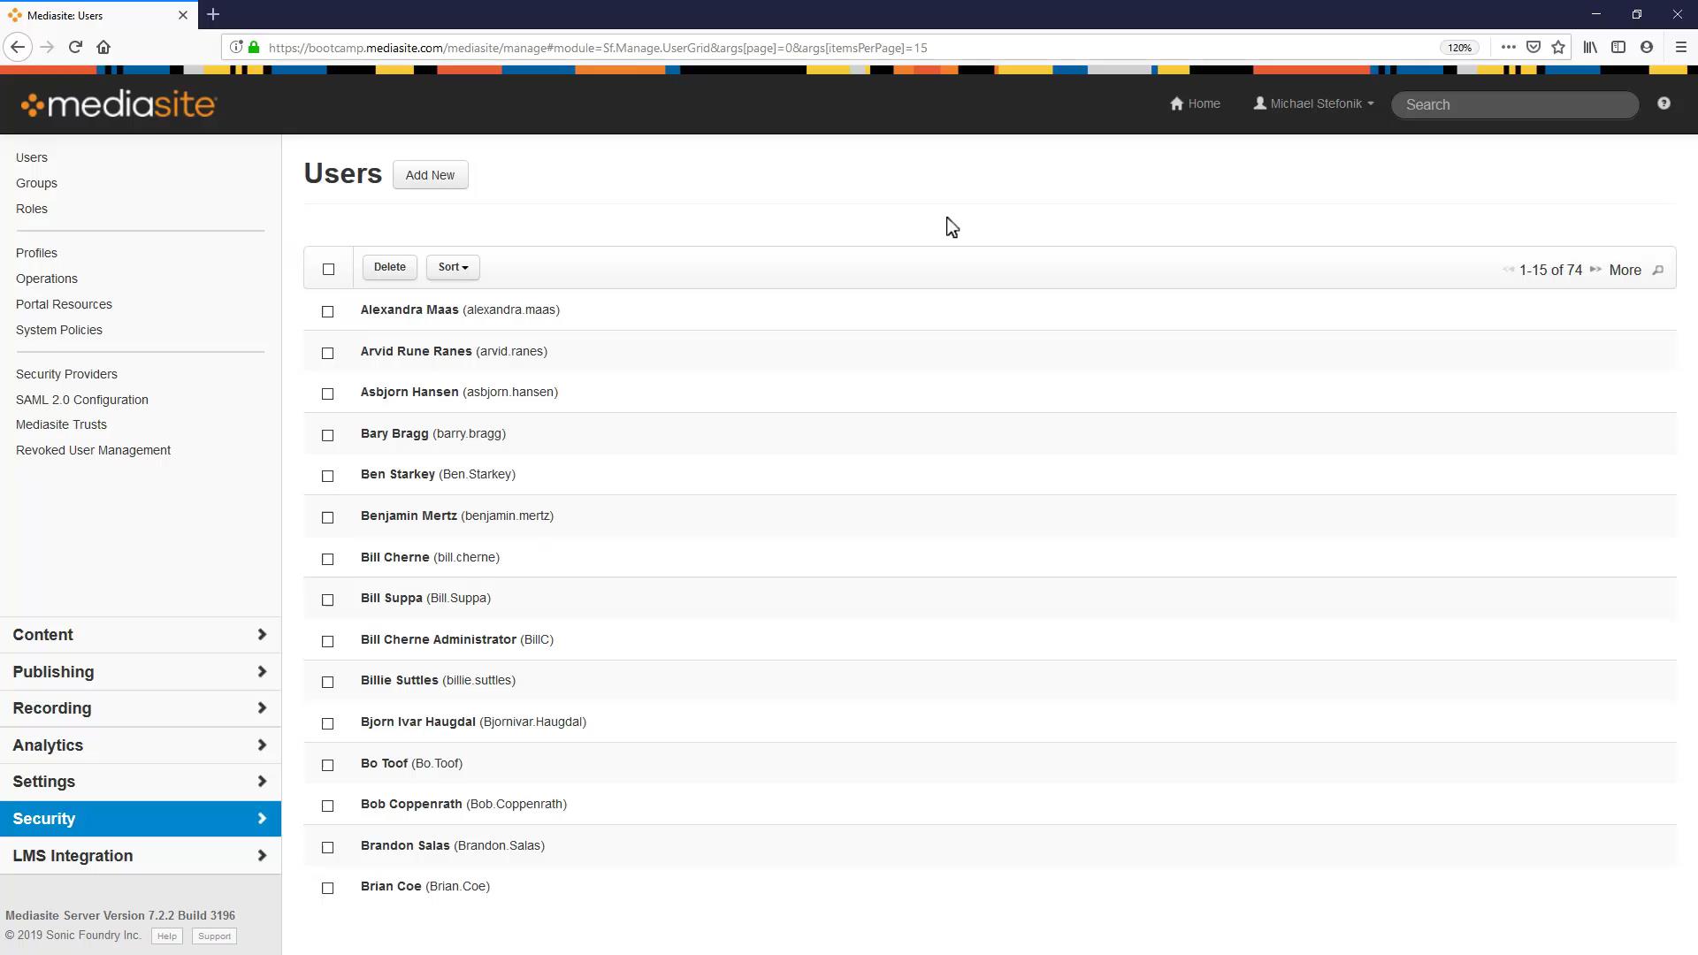Click inside the Search field
Viewport: 1698px width, 955px height.
coord(1514,104)
